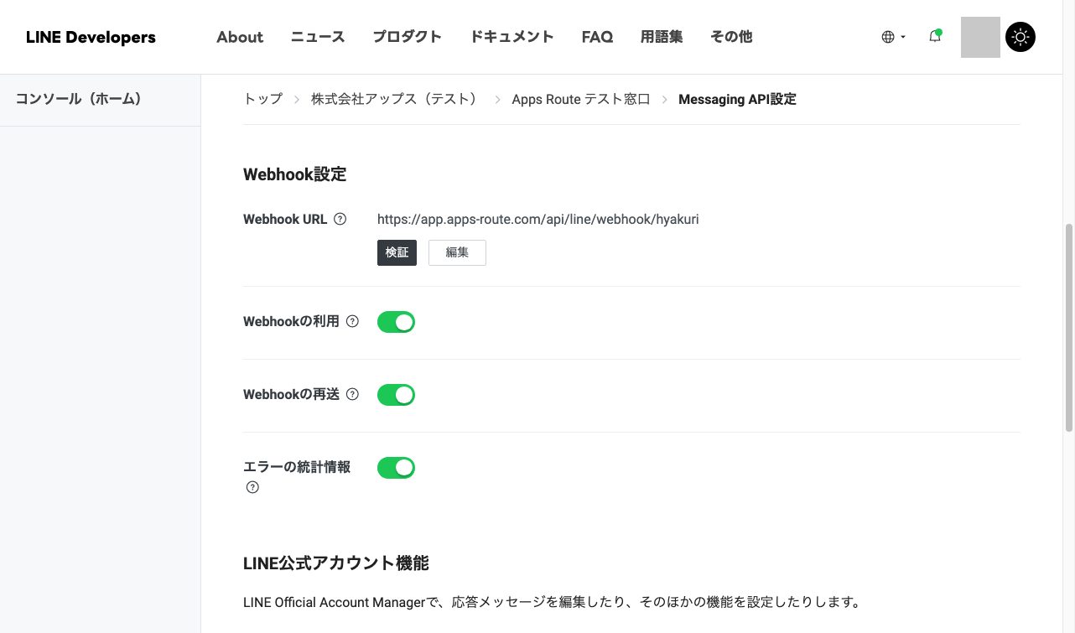Open the About menu item
The width and height of the screenshot is (1075, 633).
click(x=240, y=37)
